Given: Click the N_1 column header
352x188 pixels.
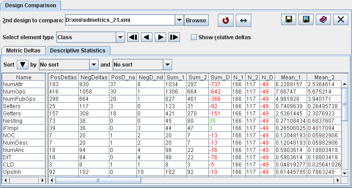Looking at the screenshot, I should (238, 77).
